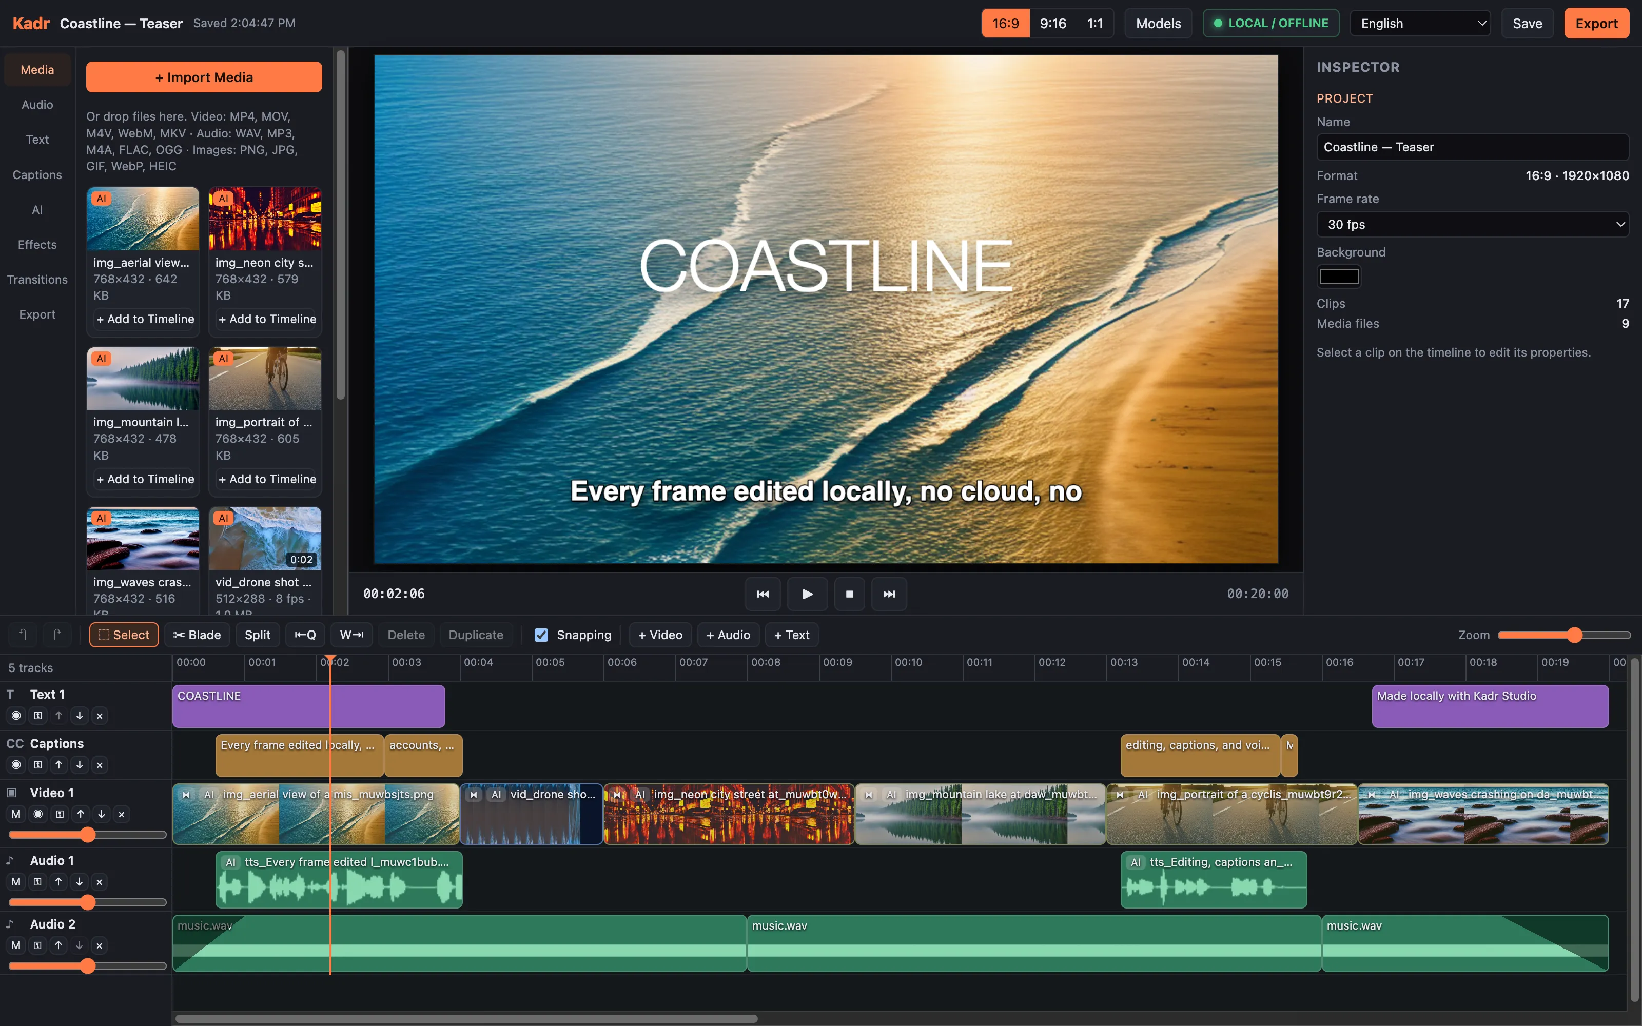
Task: Lock the Audio 2 track
Action: (x=37, y=945)
